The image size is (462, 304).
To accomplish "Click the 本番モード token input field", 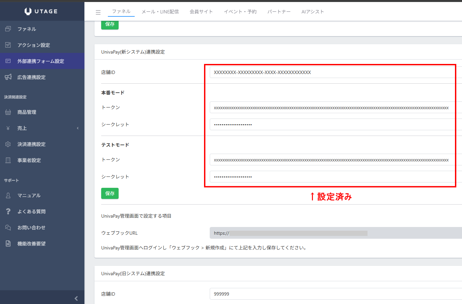I will 332,108.
